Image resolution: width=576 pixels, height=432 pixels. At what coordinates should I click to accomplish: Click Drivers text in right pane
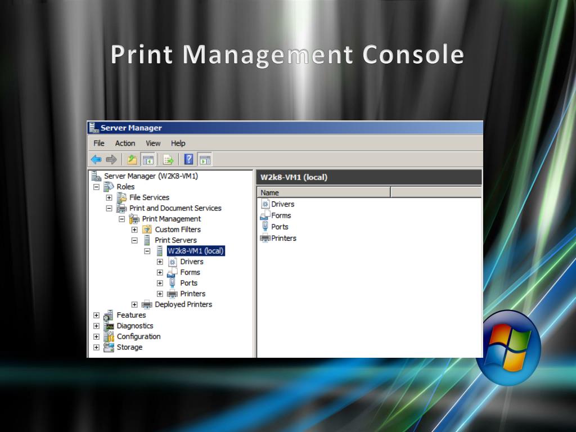tap(282, 204)
